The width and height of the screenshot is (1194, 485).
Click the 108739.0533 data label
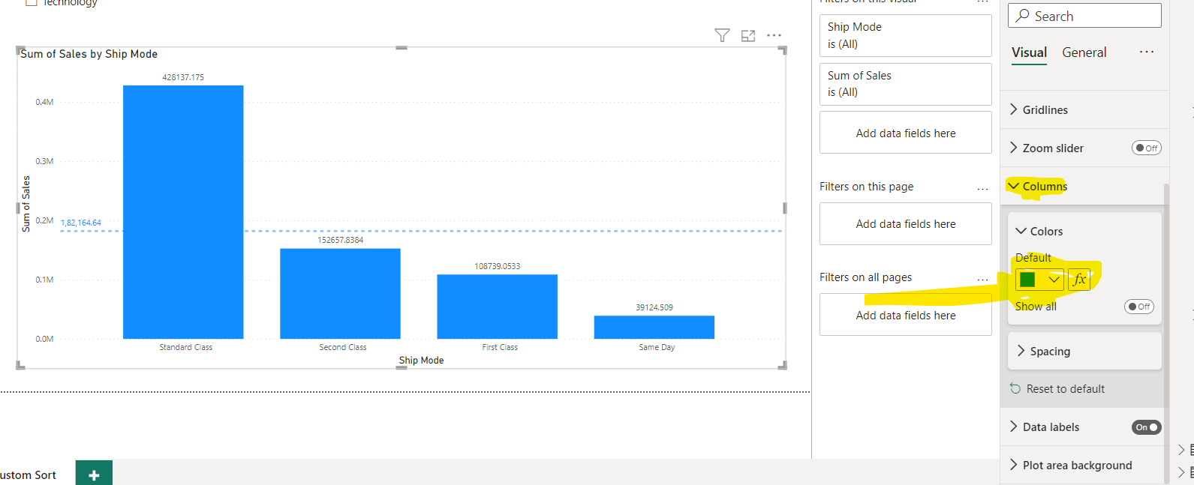[497, 266]
